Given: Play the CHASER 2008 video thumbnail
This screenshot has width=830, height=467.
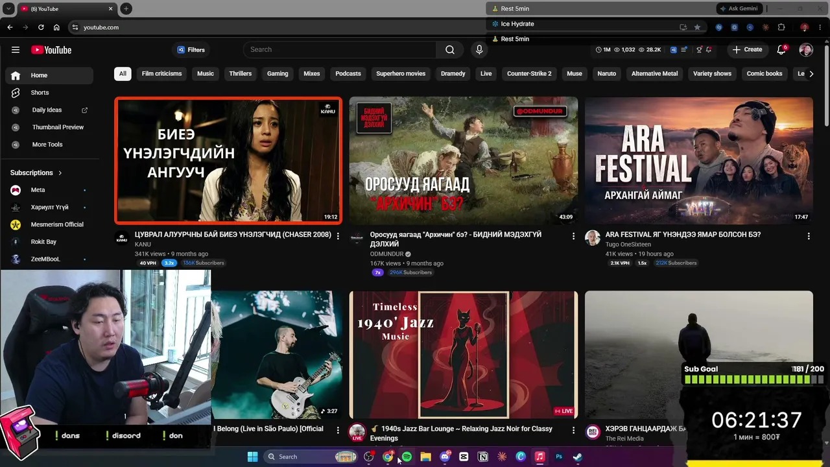Looking at the screenshot, I should coord(228,160).
